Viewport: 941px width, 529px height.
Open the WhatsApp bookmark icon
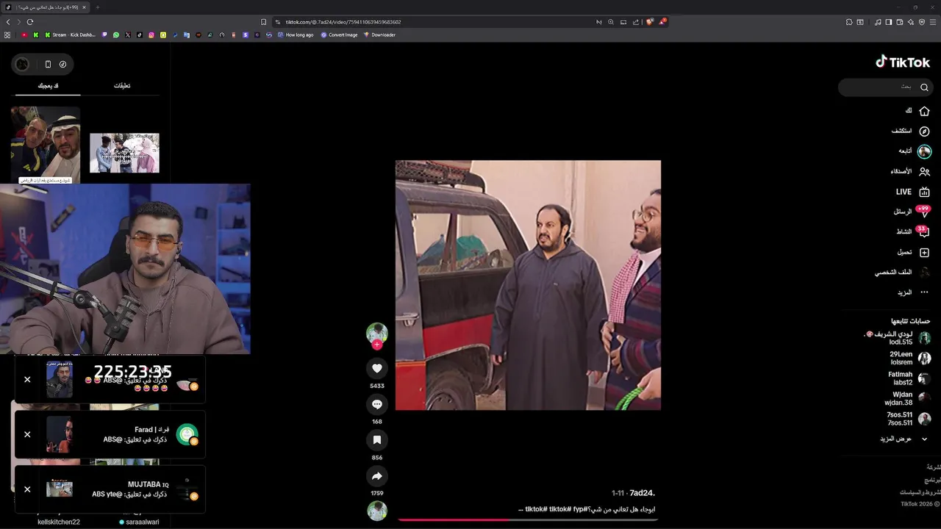[x=115, y=35]
